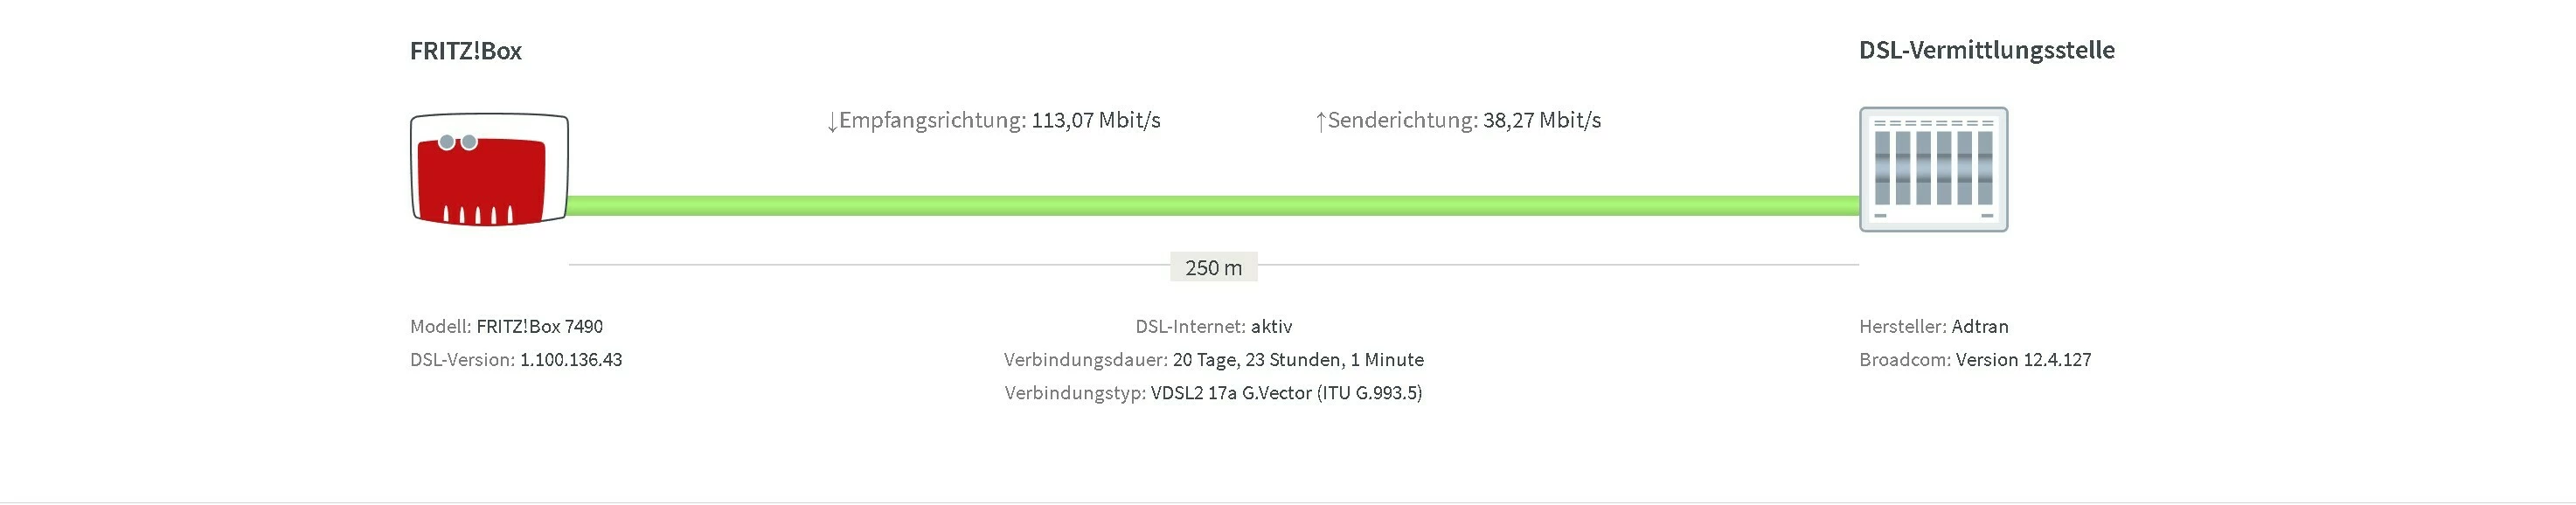Select the FRITZ!Box heading

tap(466, 51)
